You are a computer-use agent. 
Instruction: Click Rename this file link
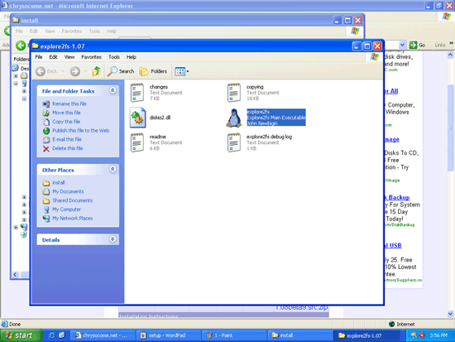click(69, 104)
